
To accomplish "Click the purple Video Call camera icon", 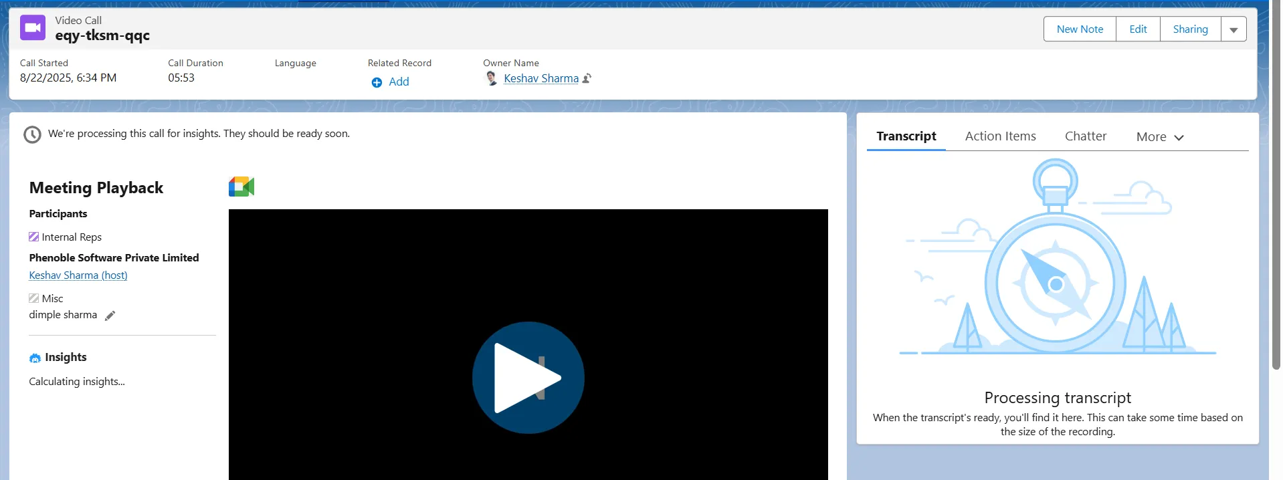I will (33, 28).
